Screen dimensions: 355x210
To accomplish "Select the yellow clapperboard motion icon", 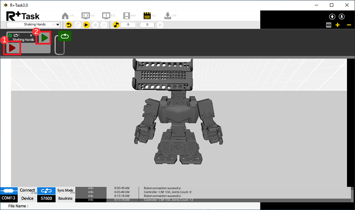I will point(147,15).
